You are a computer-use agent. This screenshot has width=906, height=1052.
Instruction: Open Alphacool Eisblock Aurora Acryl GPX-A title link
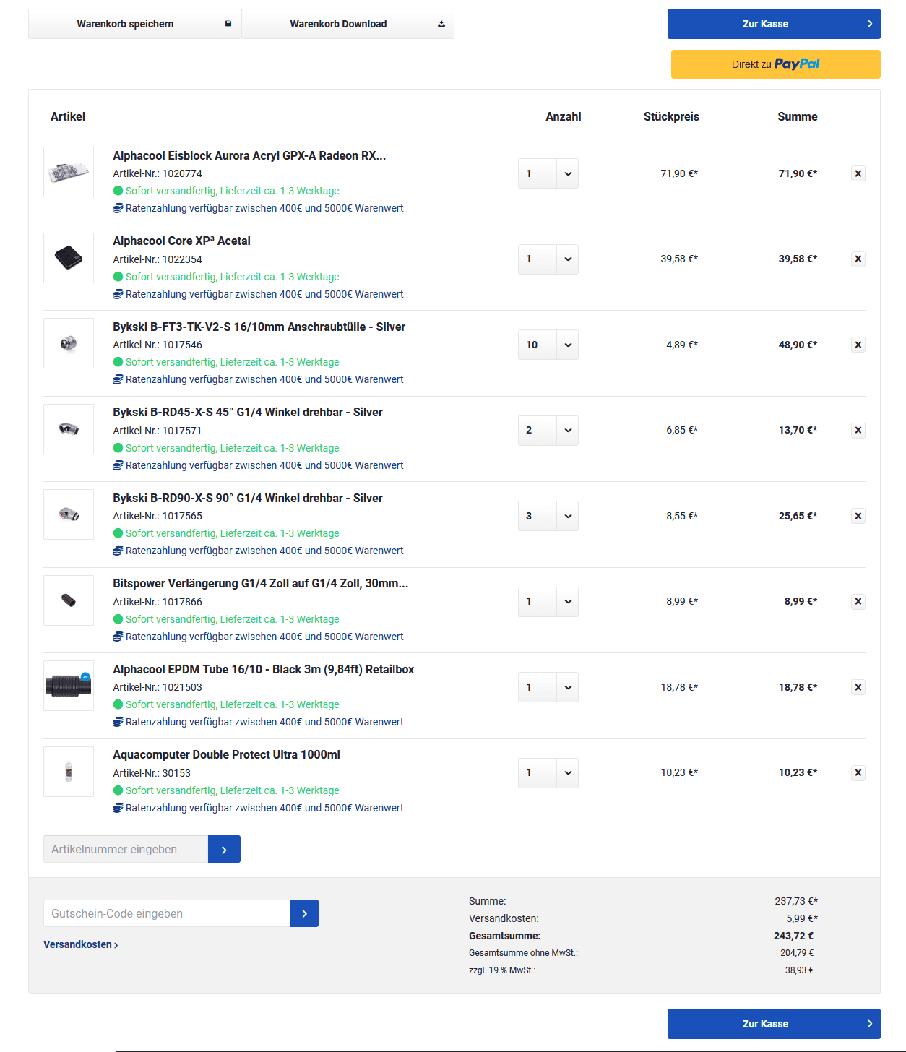coord(249,155)
